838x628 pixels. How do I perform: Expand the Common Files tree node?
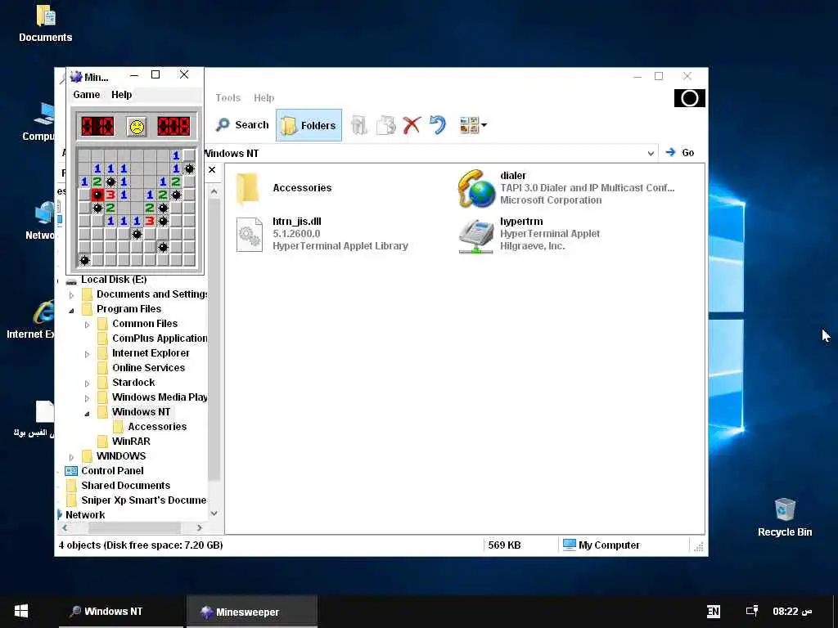[87, 324]
